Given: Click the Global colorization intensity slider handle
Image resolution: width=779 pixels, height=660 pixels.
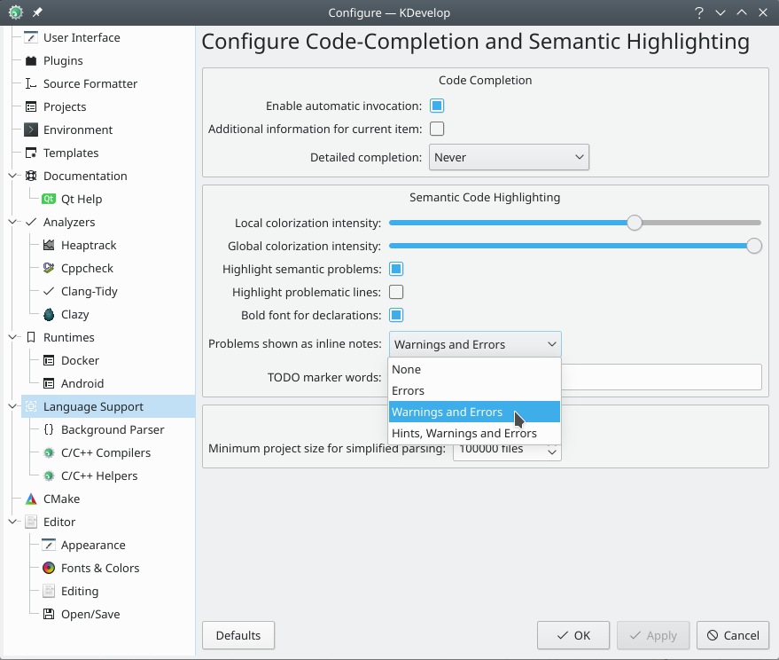Looking at the screenshot, I should point(754,246).
